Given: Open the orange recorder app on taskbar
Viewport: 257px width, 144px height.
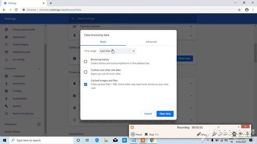Looking at the screenshot, I should (143, 140).
